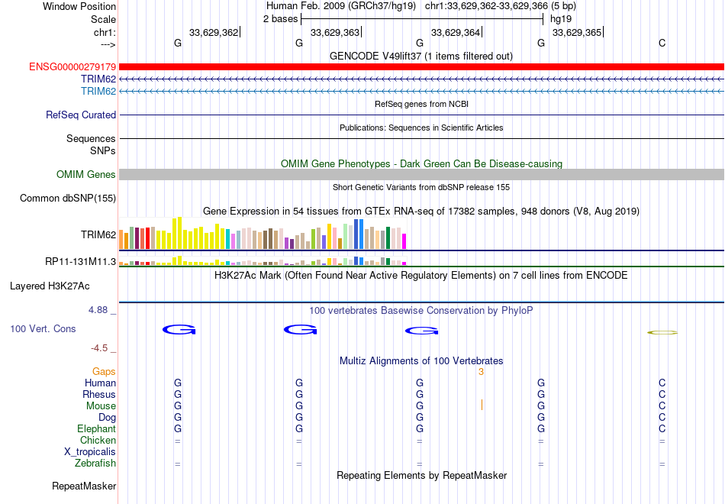Click the Short Genetic Variants dbSNP title
The image size is (725, 504).
421,187
